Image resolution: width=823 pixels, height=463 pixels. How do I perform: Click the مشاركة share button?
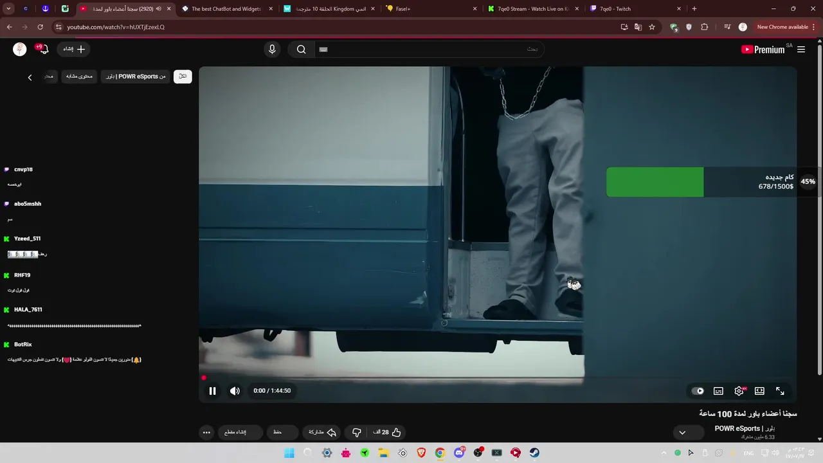[323, 432]
